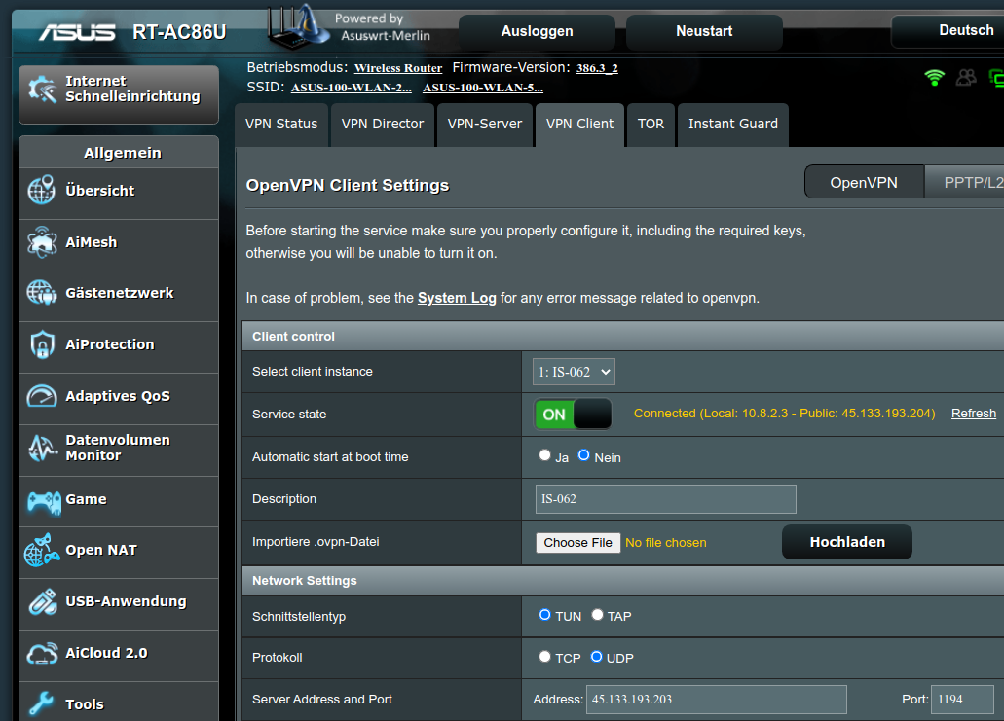Click the ASUS-100-WLAN-2... SSID link
The height and width of the screenshot is (721, 1004).
click(352, 88)
